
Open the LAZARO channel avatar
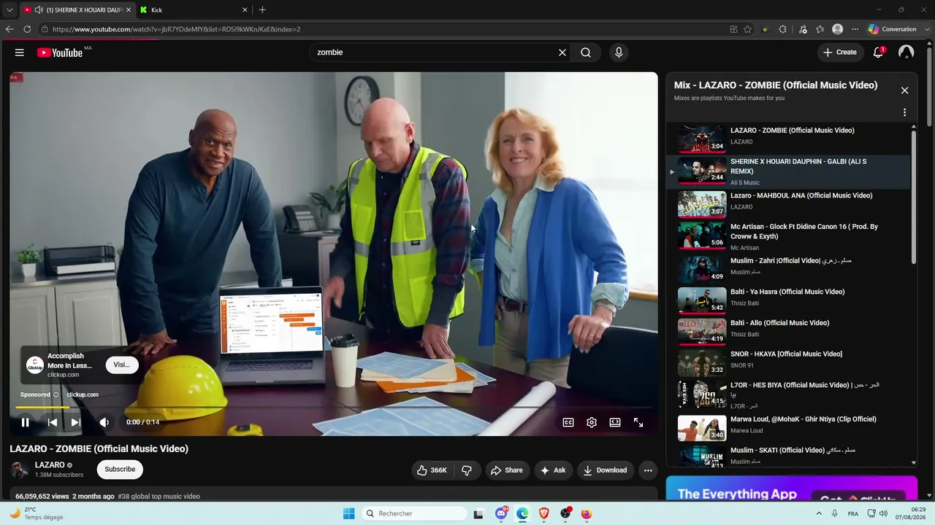tap(20, 470)
